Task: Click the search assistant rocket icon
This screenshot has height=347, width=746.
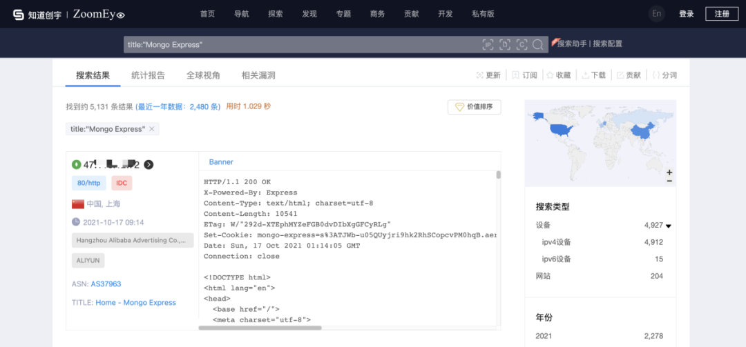Action: pyautogui.click(x=554, y=42)
